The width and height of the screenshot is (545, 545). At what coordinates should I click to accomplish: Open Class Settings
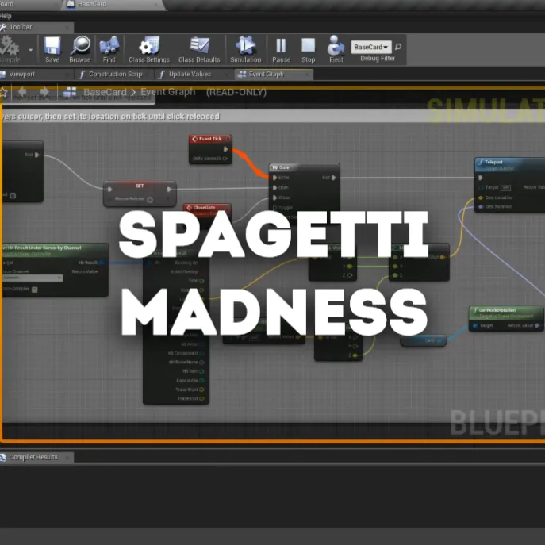click(149, 49)
